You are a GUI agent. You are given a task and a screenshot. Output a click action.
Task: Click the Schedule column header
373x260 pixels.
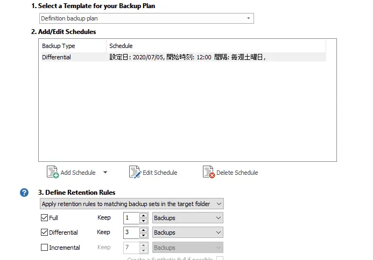[x=216, y=46]
